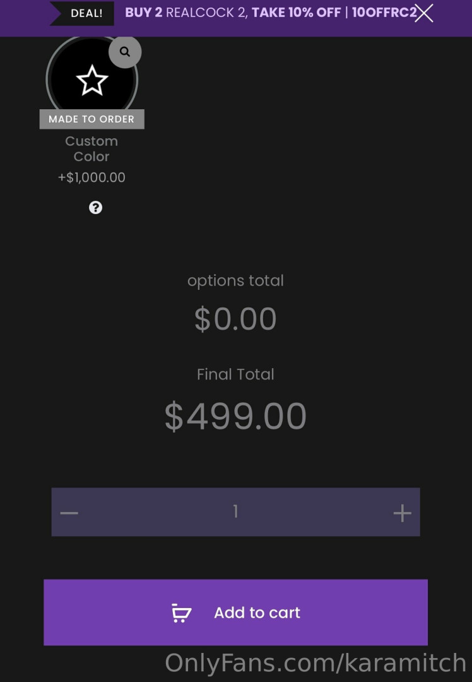Decrease quantity with the minus button
Screen dimensions: 472x682
click(x=69, y=512)
